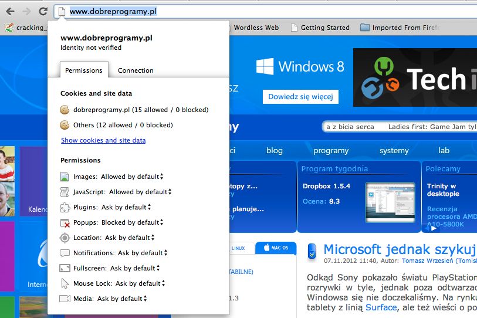
Task: Click the author Tomasz Wrzesień link
Action: (439, 261)
